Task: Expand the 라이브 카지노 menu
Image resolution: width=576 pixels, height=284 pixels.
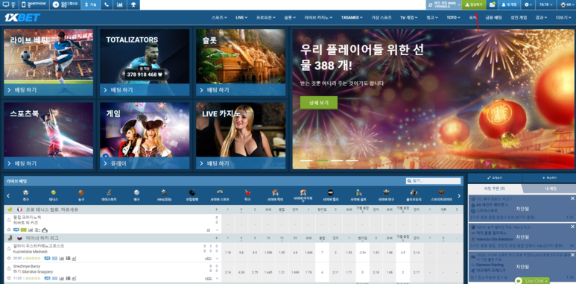Action: point(318,17)
